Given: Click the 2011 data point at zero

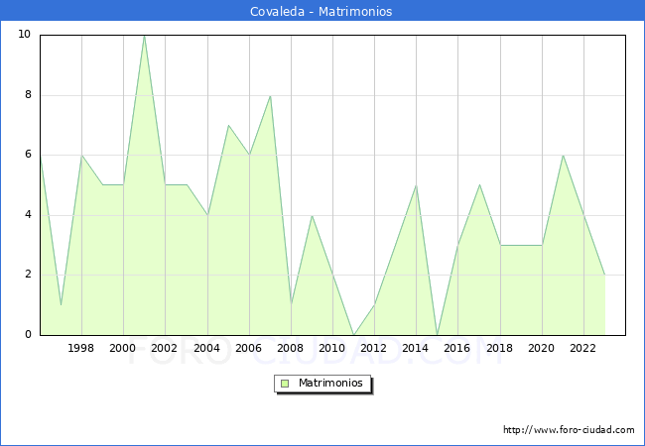Looking at the screenshot, I should pos(354,335).
